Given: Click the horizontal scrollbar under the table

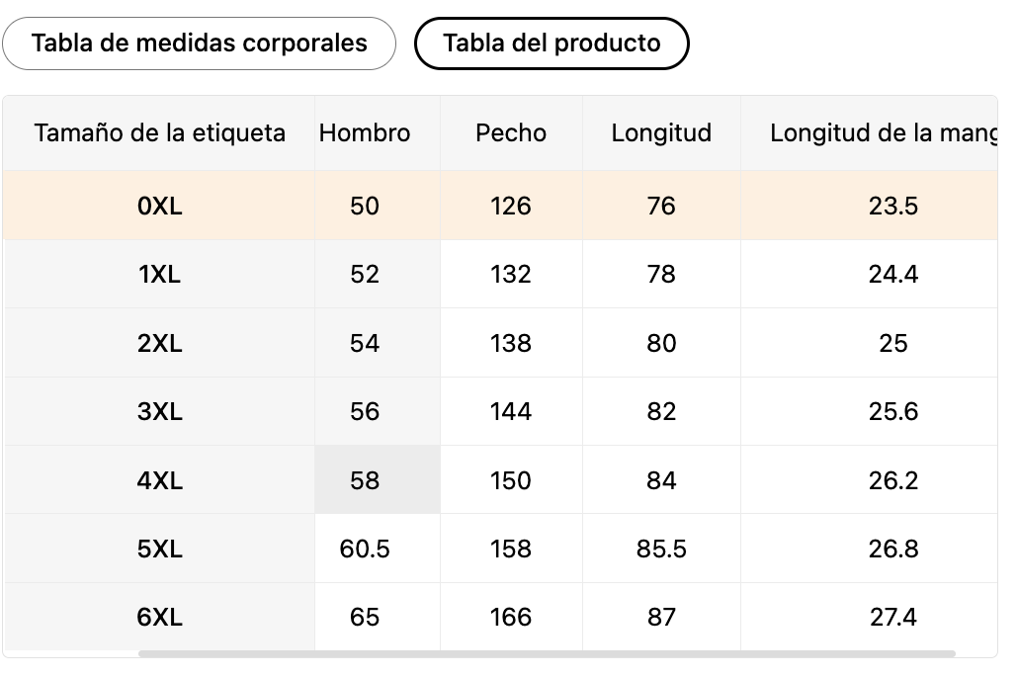Looking at the screenshot, I should [x=547, y=653].
